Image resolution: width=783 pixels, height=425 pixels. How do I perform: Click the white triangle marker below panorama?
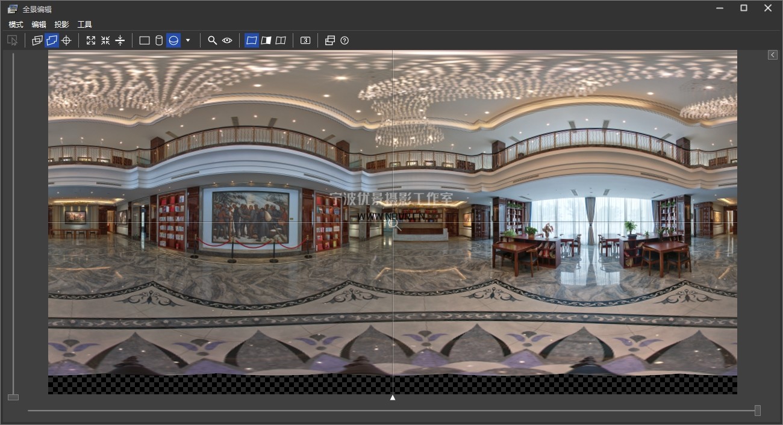[x=393, y=397]
